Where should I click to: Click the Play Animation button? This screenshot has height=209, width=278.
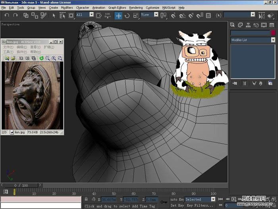coord(234,199)
